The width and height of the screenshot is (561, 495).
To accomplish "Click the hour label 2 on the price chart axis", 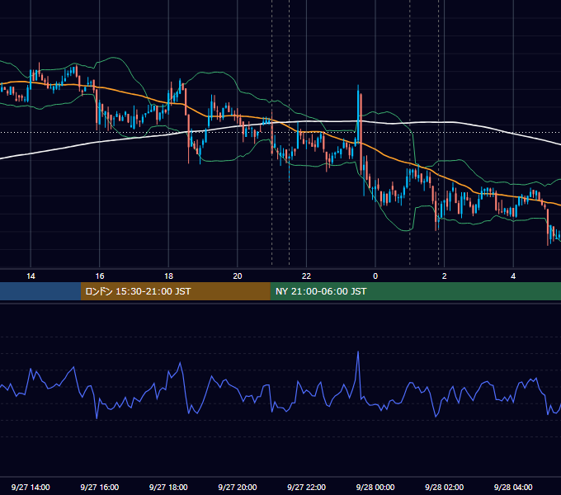I will pyautogui.click(x=445, y=276).
